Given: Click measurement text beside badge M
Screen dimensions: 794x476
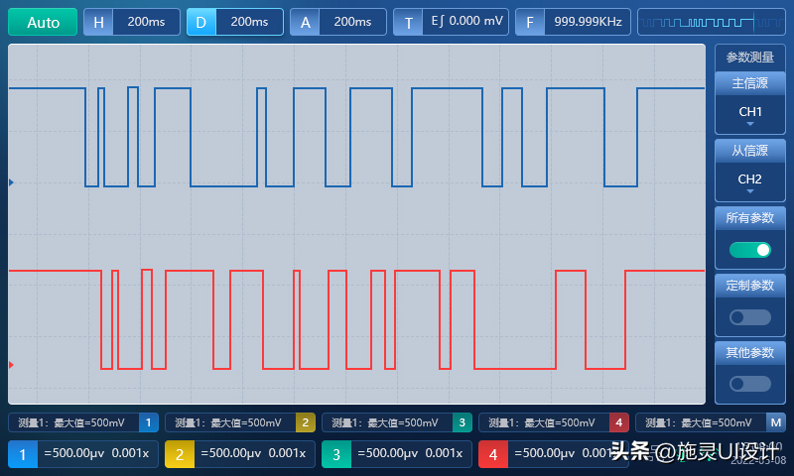Looking at the screenshot, I should tap(699, 422).
